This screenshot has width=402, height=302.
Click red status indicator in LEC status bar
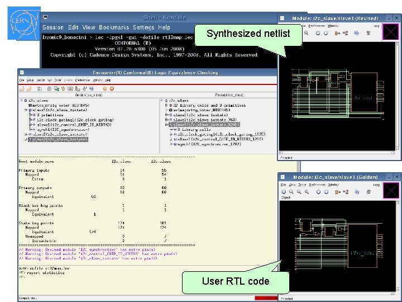(x=266, y=298)
